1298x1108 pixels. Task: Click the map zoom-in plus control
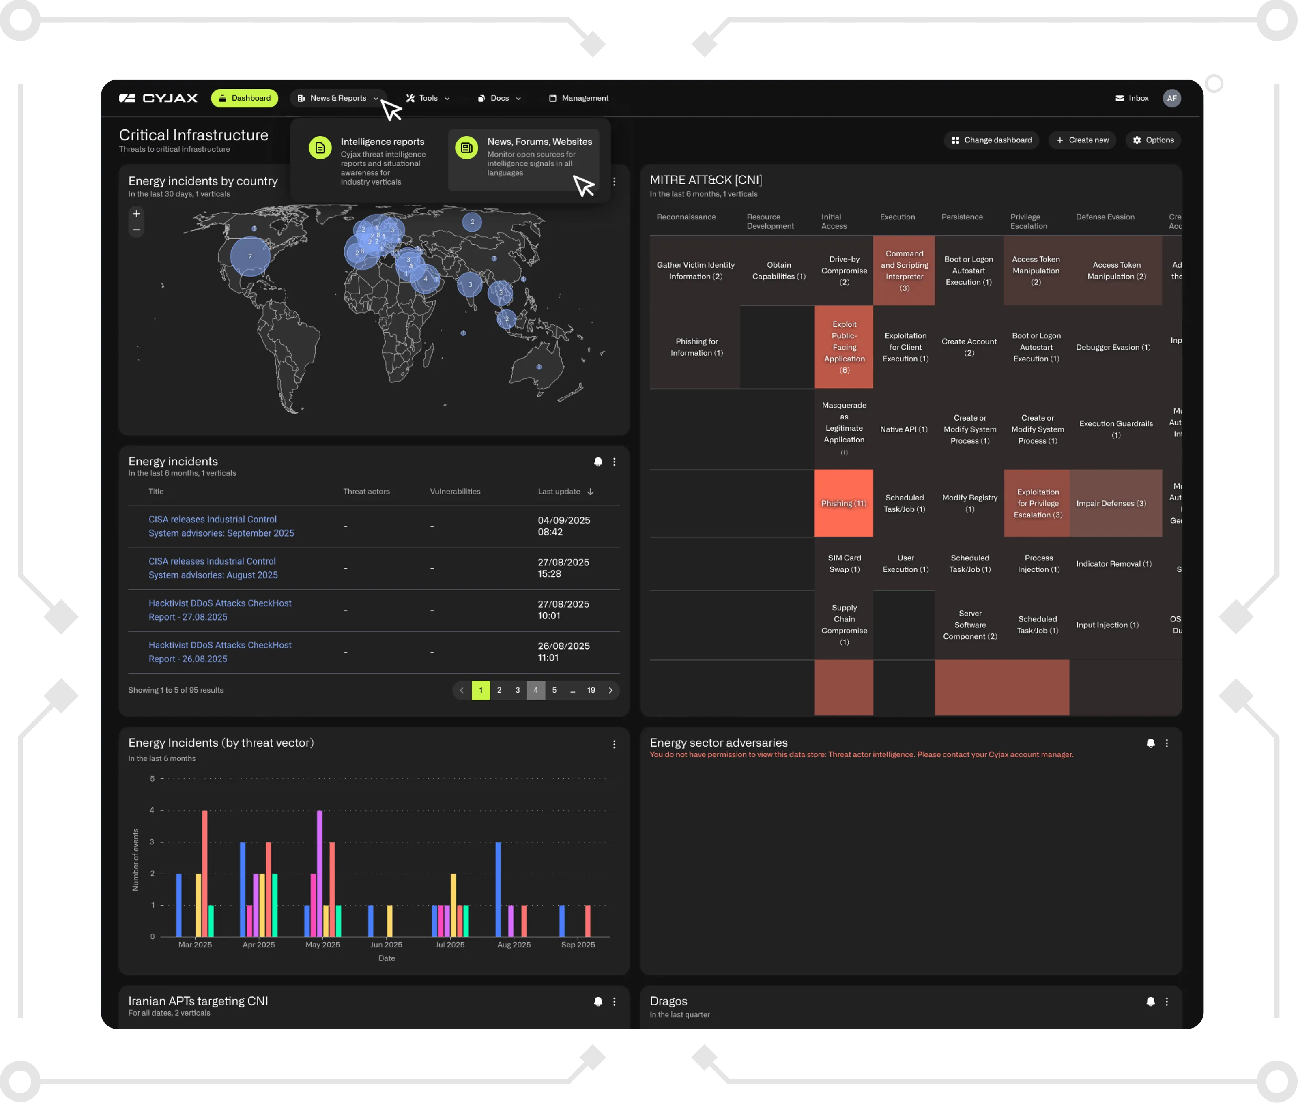136,214
